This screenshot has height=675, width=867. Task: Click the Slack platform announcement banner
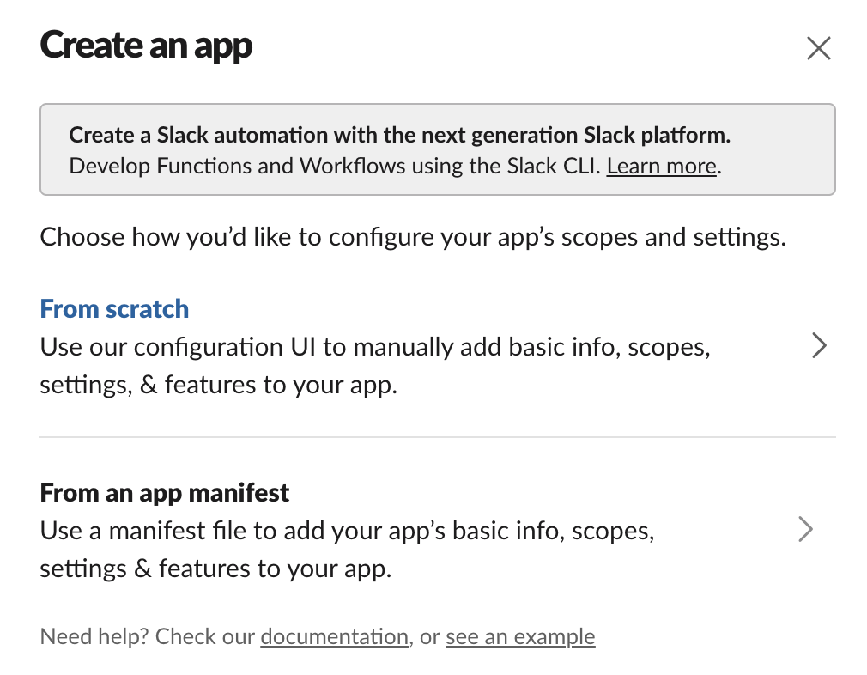(437, 149)
